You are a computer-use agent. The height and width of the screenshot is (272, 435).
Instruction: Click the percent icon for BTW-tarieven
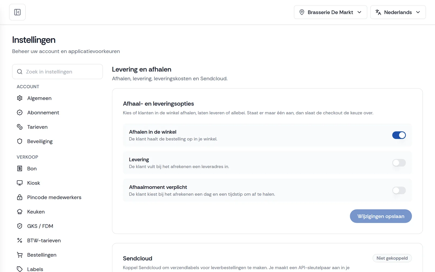coord(20,241)
